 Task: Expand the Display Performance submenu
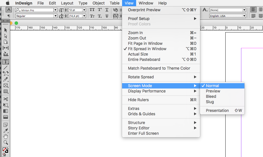coord(161,91)
